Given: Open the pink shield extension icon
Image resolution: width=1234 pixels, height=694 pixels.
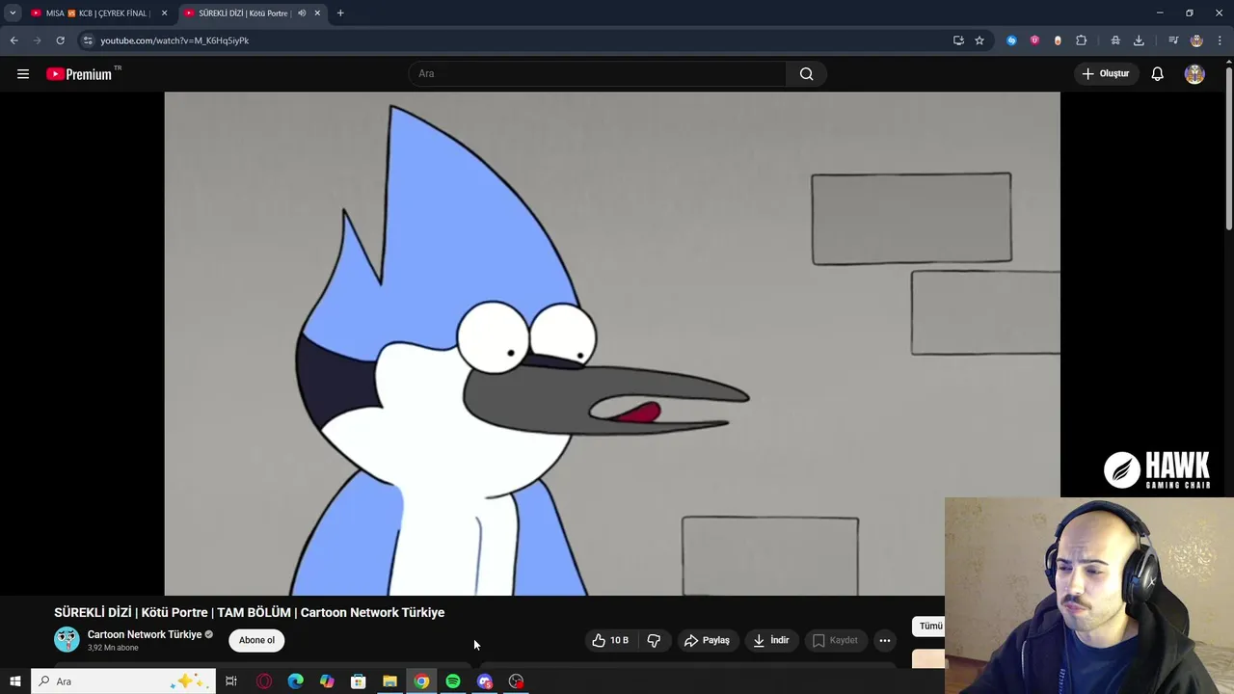Looking at the screenshot, I should pyautogui.click(x=1034, y=40).
